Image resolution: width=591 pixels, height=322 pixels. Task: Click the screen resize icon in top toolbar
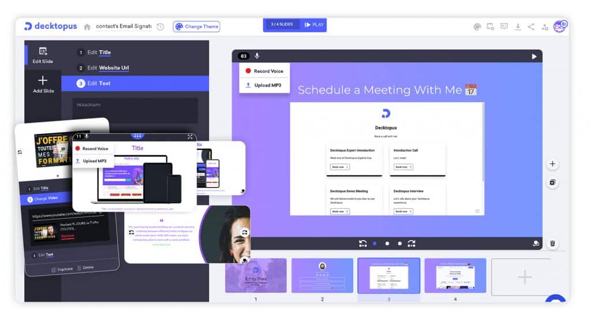pos(491,27)
